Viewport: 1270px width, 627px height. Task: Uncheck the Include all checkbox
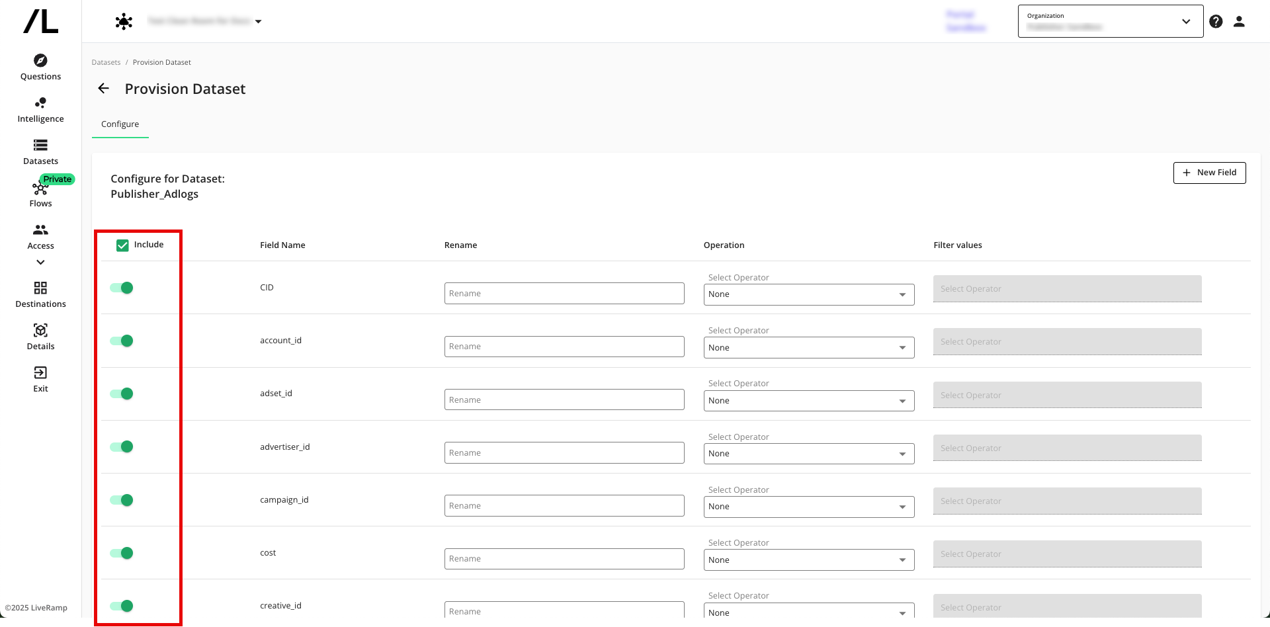pyautogui.click(x=122, y=245)
